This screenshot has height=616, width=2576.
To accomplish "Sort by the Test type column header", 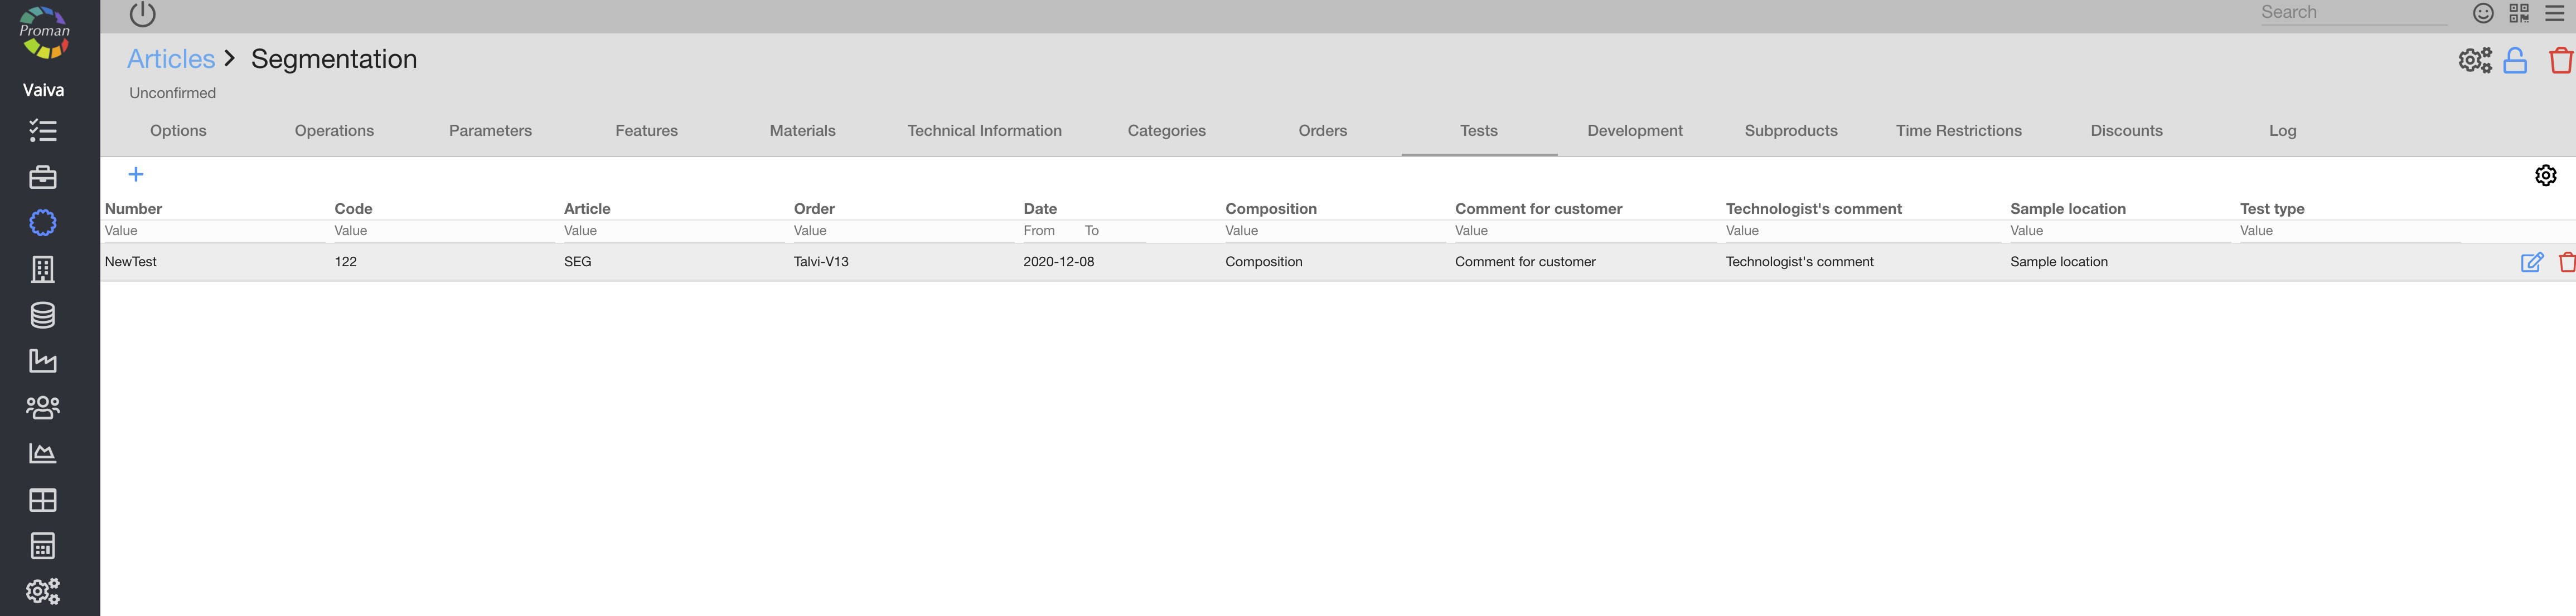I will coord(2271,209).
